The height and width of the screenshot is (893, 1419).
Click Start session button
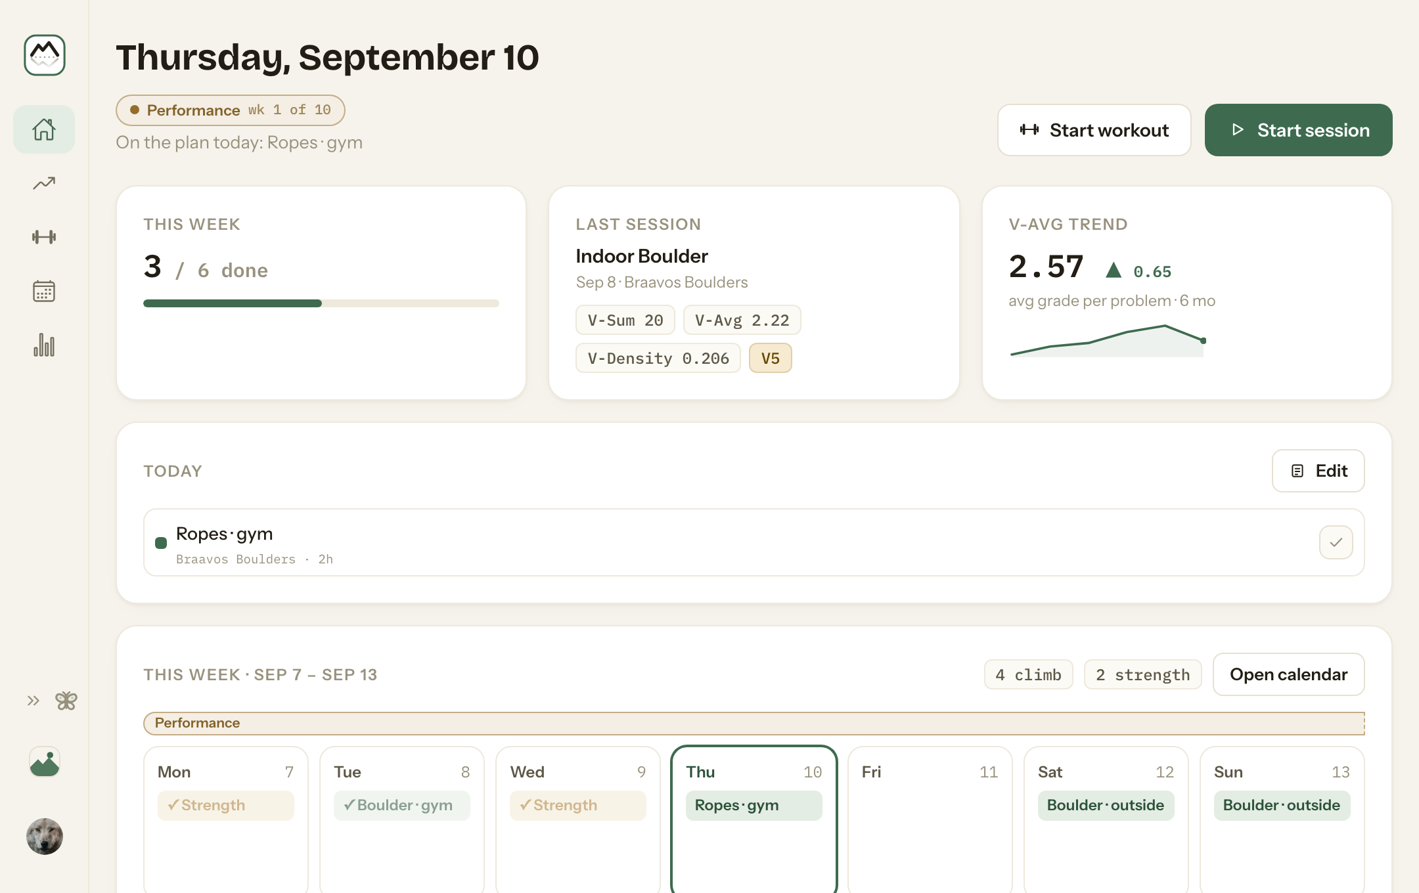(x=1298, y=130)
